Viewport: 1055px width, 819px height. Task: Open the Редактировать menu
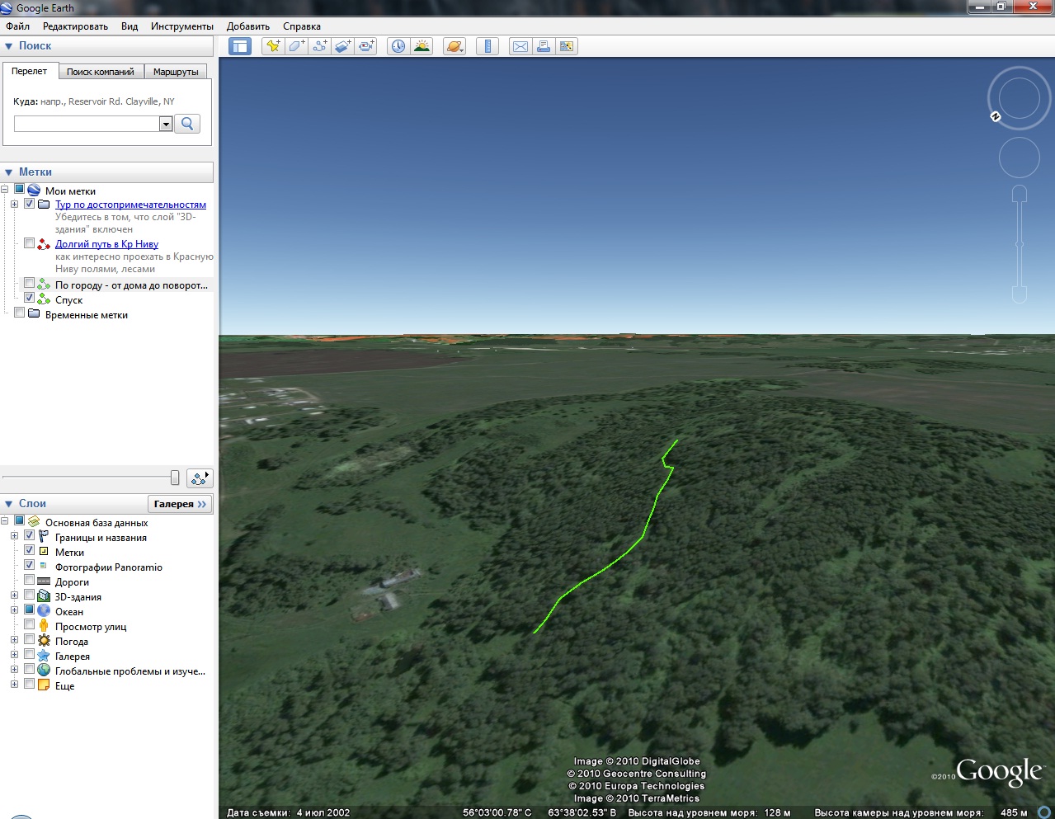tap(75, 26)
